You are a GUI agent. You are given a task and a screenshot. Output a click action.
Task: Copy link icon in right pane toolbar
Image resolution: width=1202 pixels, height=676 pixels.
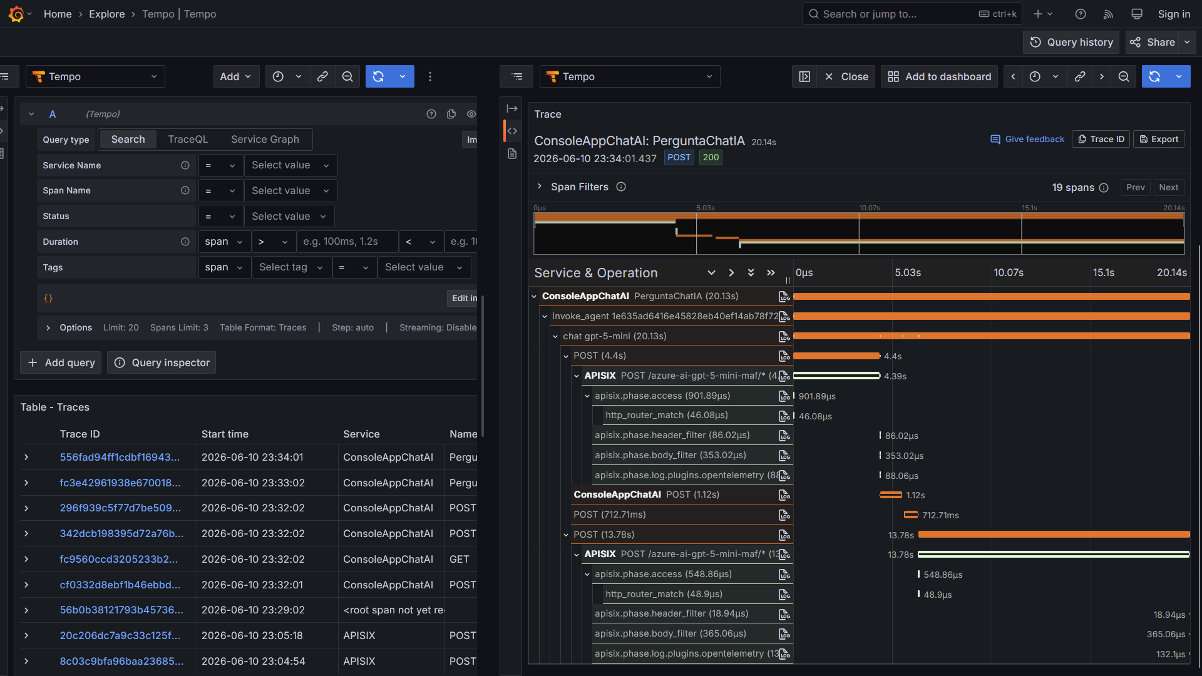(x=1080, y=76)
